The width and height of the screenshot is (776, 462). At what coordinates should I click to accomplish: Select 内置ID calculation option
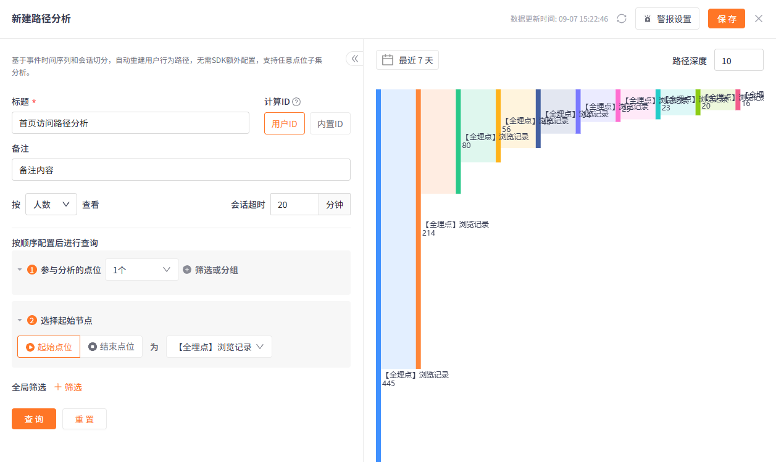tap(330, 123)
